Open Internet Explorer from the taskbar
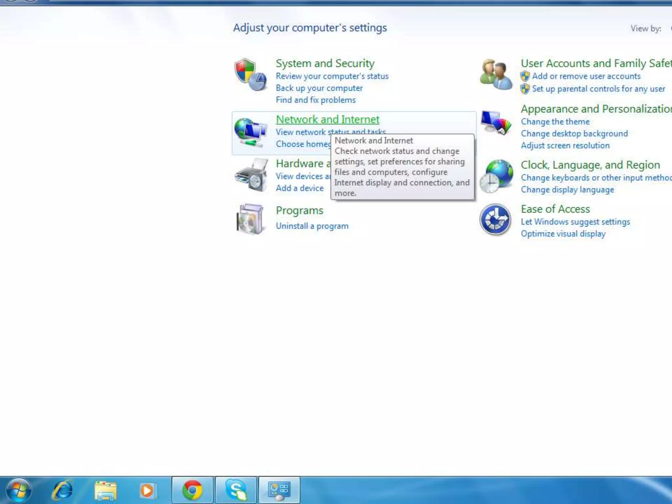Image resolution: width=672 pixels, height=504 pixels. pos(62,490)
